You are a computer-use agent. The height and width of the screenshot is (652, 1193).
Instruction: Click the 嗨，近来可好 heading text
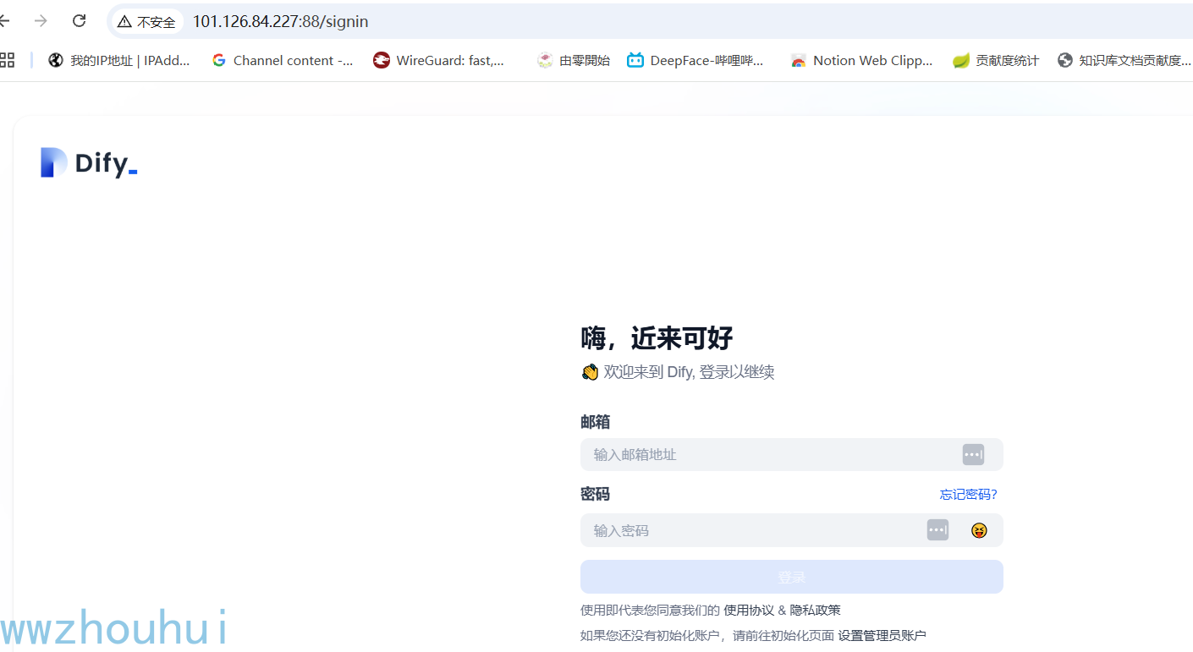point(657,338)
